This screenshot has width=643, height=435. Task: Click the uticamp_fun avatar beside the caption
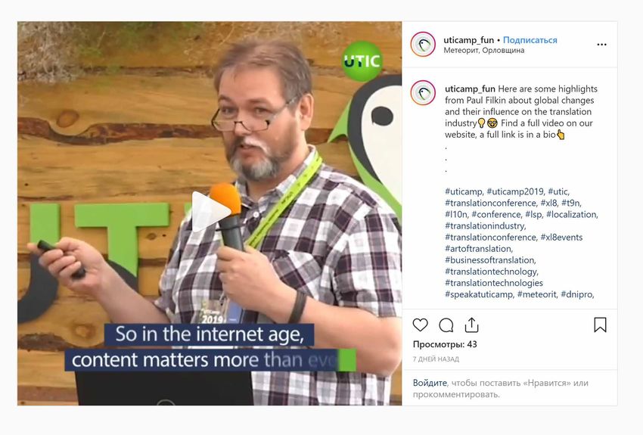pyautogui.click(x=423, y=92)
